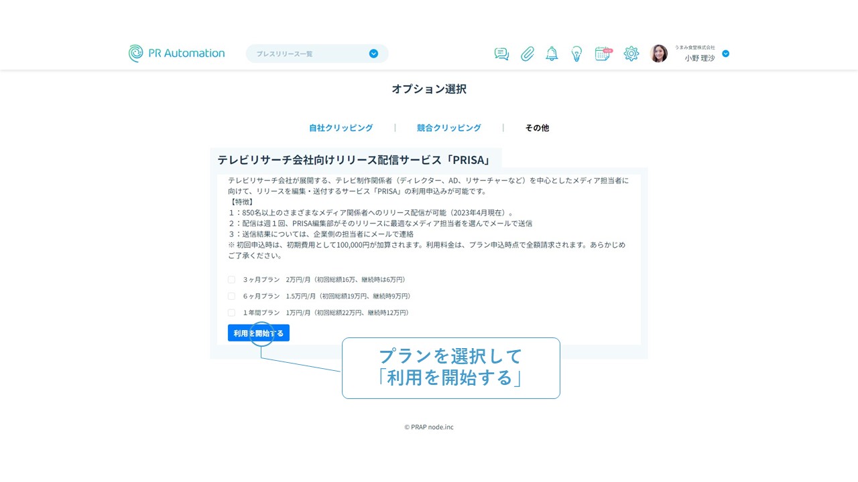Screen dimensions: 858x482
Task: Click the lightbulb ideas icon
Action: 576,54
